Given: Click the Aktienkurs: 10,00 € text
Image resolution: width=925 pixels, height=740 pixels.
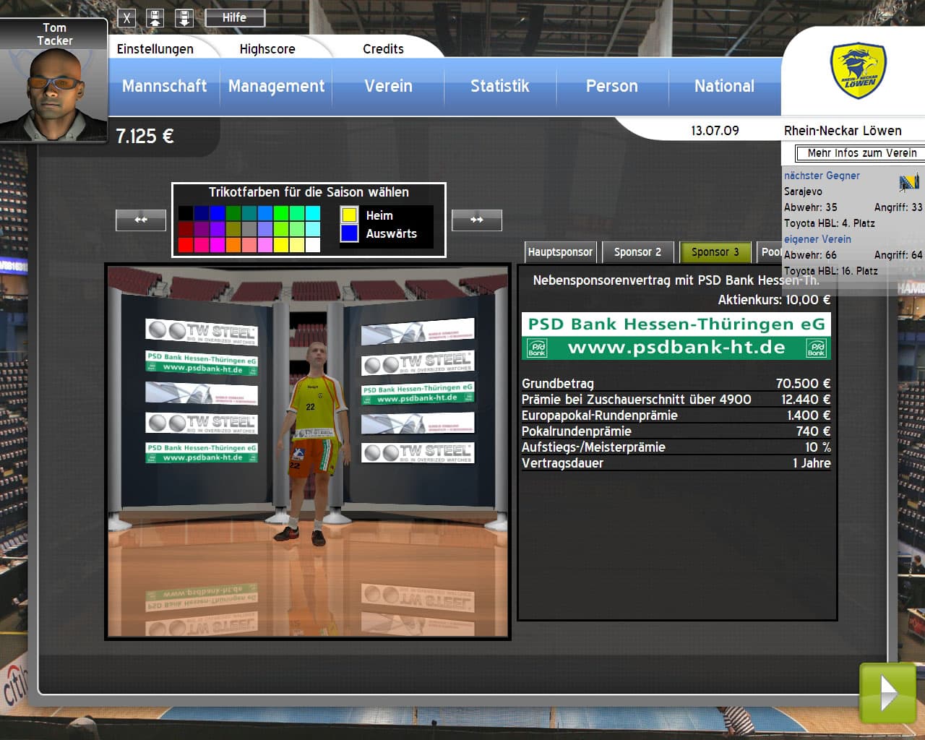Looking at the screenshot, I should (774, 300).
